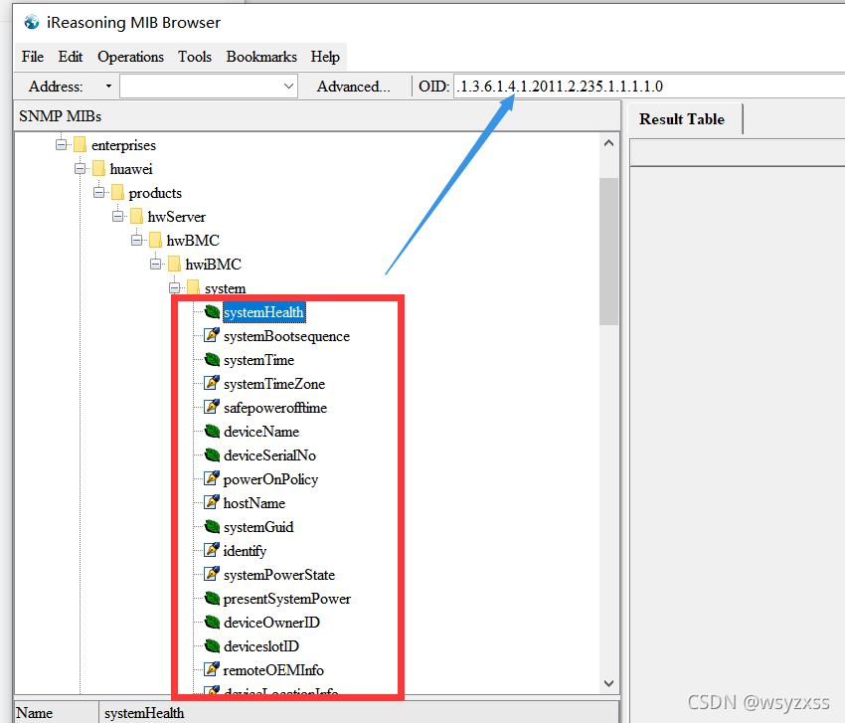The image size is (845, 723).
Task: Collapse the enterprises tree node
Action: click(x=61, y=145)
